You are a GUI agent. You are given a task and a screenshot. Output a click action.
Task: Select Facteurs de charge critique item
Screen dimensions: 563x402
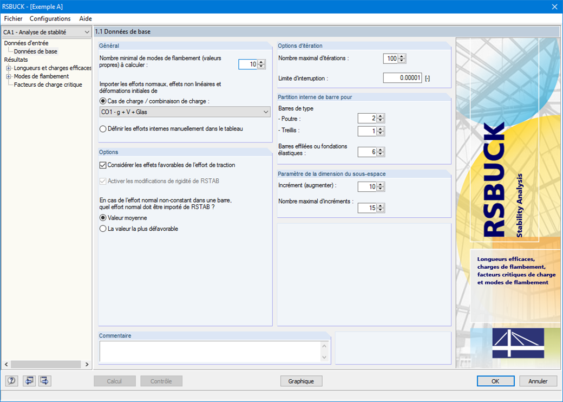pyautogui.click(x=48, y=85)
